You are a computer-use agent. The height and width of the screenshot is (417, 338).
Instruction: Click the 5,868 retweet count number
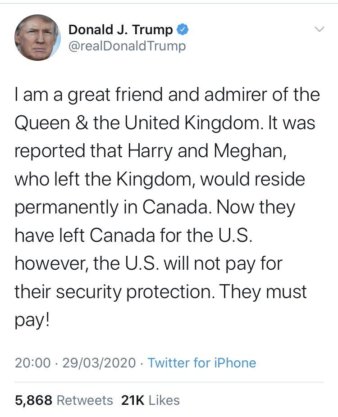click(34, 400)
